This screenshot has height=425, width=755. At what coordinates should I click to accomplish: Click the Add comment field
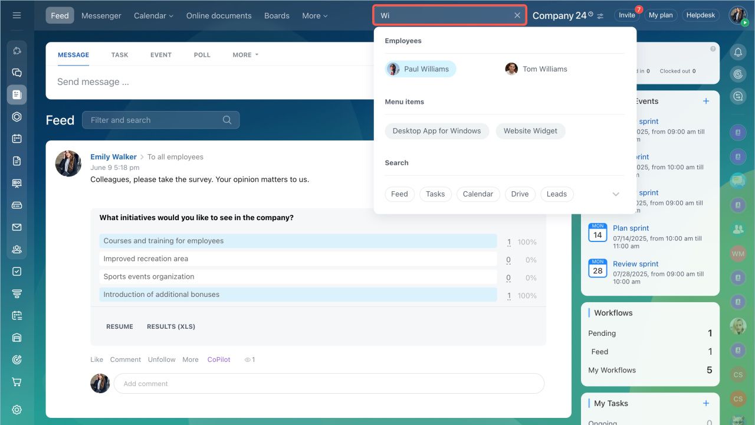coord(329,384)
